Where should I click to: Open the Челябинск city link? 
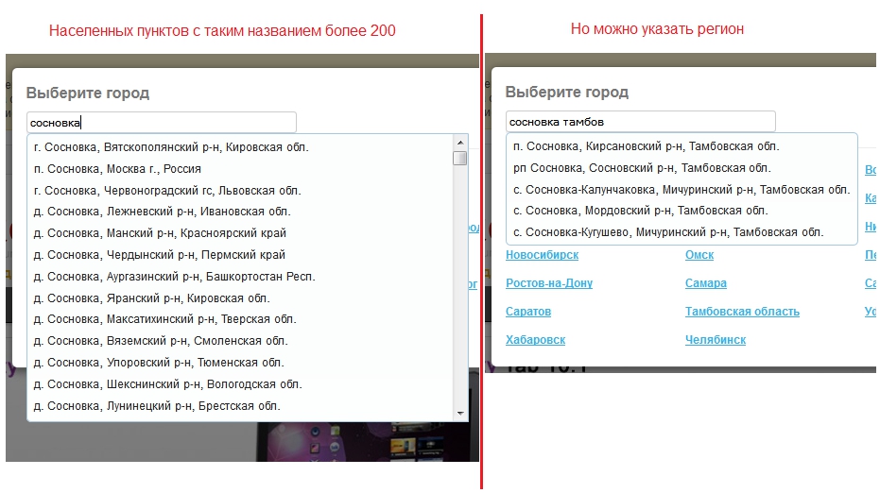(716, 340)
